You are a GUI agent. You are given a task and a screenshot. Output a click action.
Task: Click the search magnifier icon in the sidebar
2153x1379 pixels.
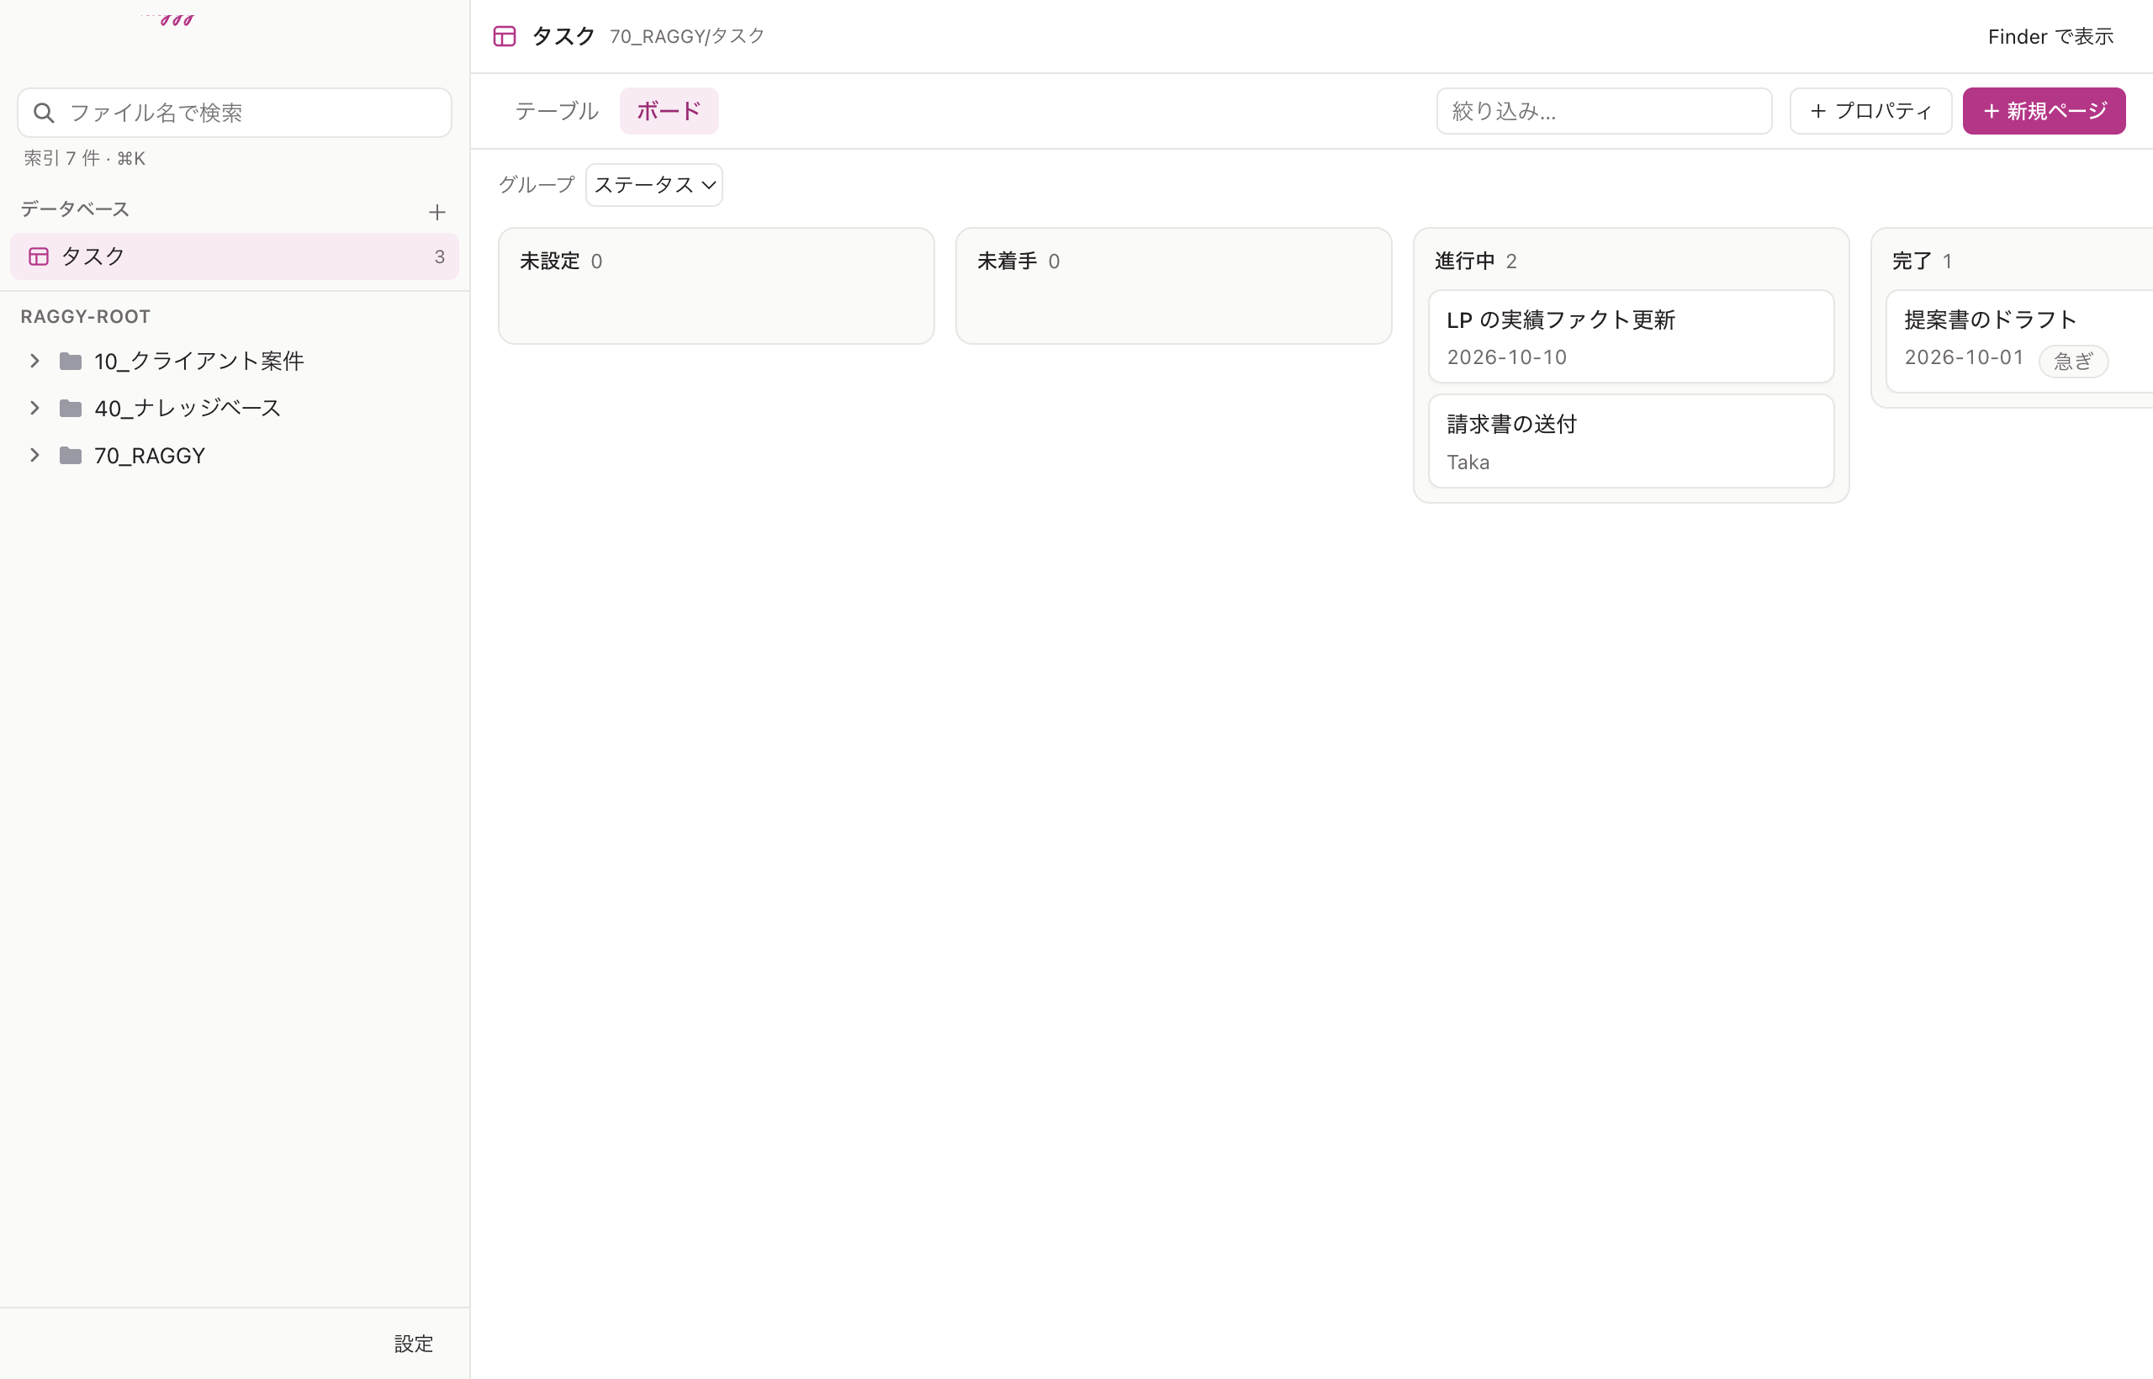(x=44, y=113)
